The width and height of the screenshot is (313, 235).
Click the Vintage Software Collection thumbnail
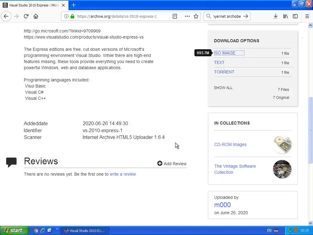coord(282,169)
